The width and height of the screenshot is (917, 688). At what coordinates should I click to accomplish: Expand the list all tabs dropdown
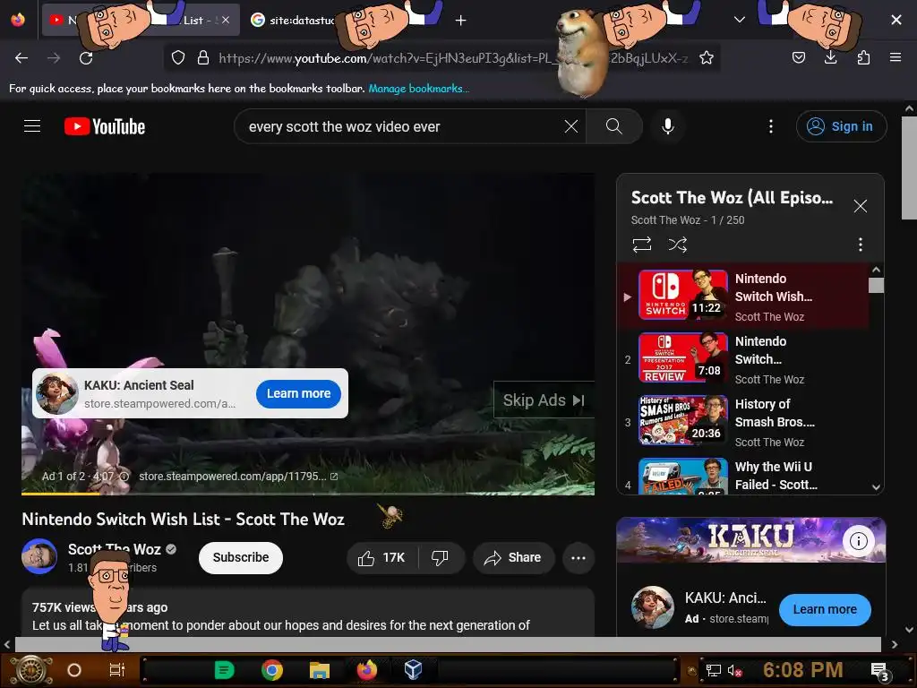[739, 20]
